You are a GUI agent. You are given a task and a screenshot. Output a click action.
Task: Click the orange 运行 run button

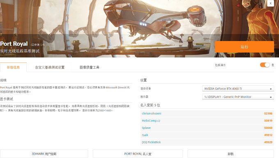244,47
